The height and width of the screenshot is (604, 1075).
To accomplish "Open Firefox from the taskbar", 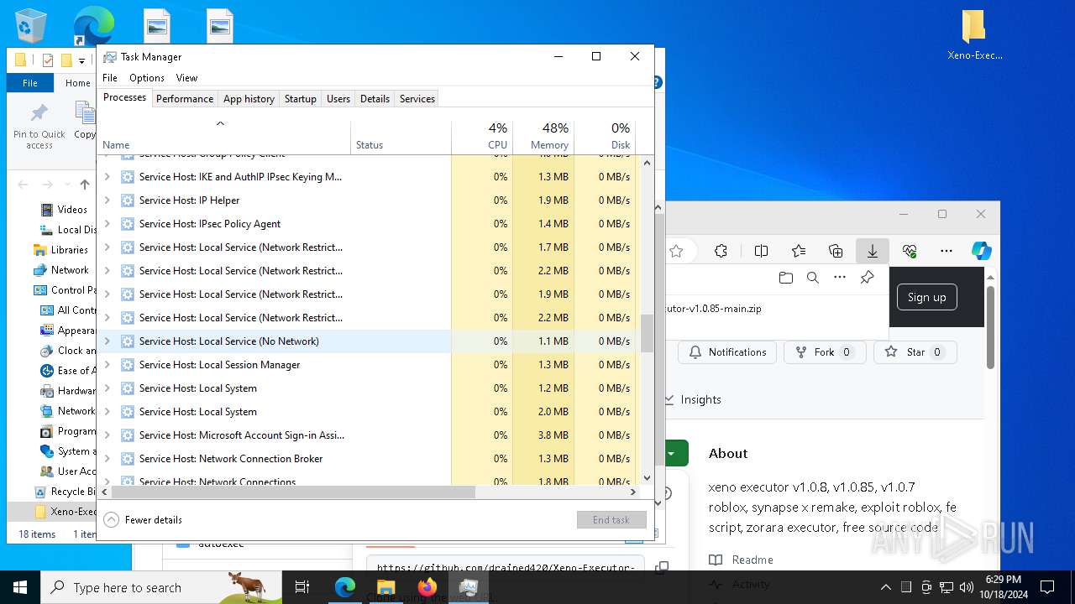I will (427, 587).
